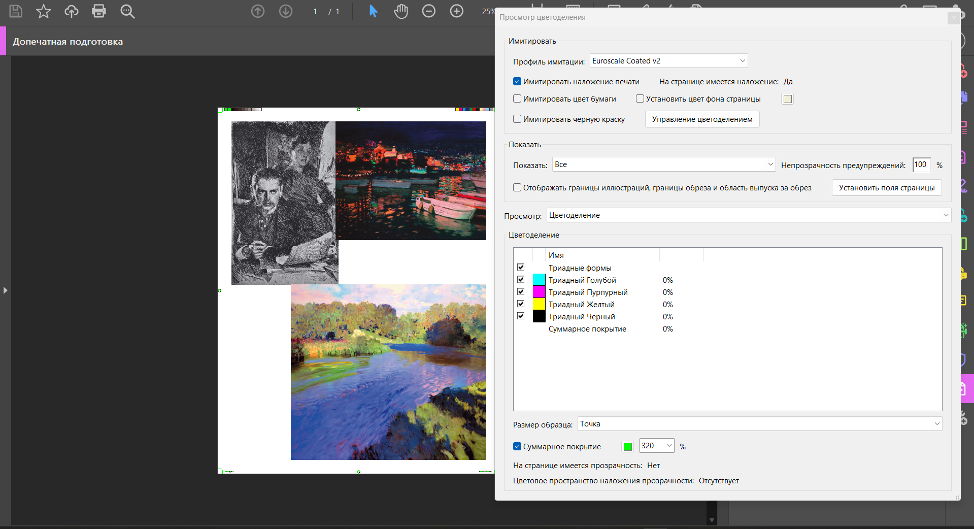Click the green coverage highlight swatch
974x529 pixels.
(628, 447)
